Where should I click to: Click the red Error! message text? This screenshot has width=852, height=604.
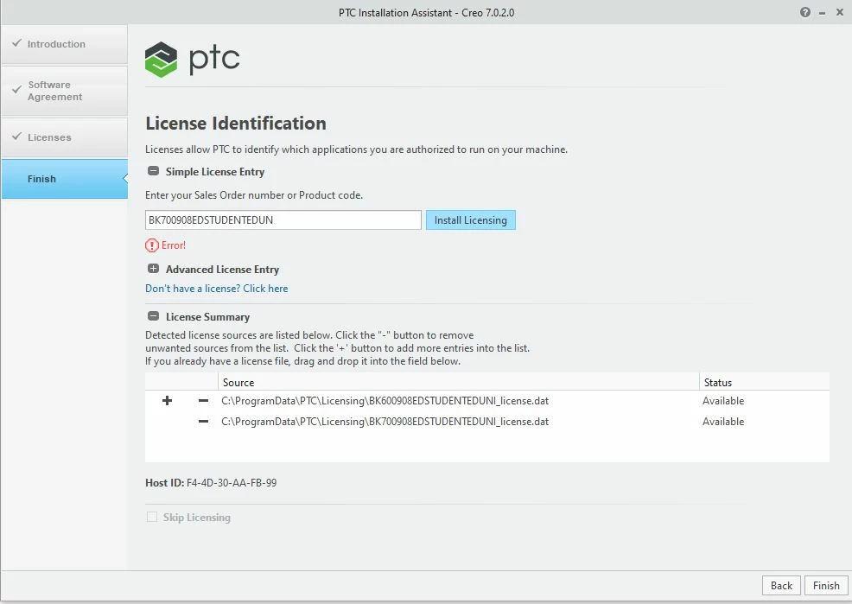pyautogui.click(x=174, y=245)
